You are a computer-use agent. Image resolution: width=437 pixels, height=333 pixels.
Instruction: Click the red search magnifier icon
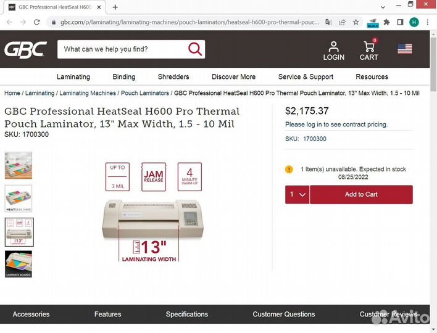pyautogui.click(x=195, y=49)
